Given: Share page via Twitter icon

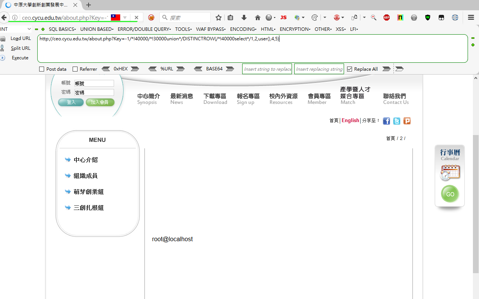Looking at the screenshot, I should tap(397, 121).
